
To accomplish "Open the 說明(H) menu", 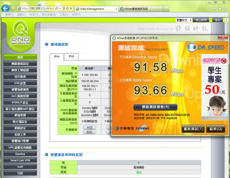I will point(76,15).
